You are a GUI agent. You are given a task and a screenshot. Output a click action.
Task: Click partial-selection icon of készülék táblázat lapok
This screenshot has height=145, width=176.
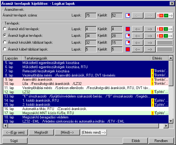(128, 43)
